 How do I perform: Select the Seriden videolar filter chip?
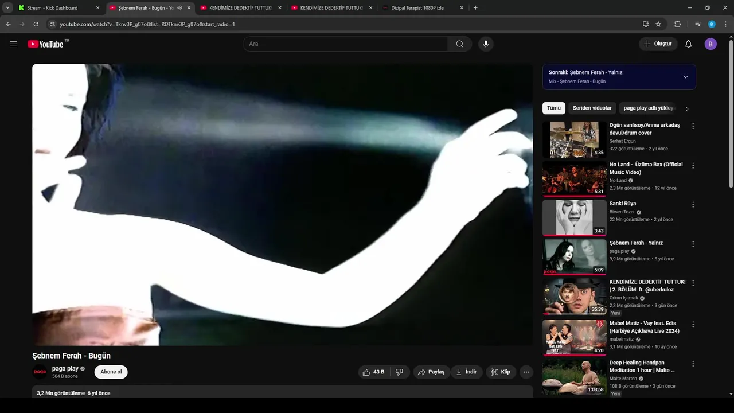point(592,108)
